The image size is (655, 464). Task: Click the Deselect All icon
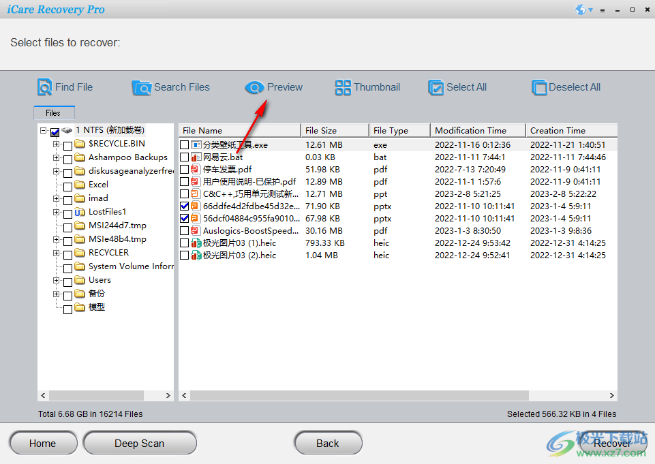tap(538, 87)
